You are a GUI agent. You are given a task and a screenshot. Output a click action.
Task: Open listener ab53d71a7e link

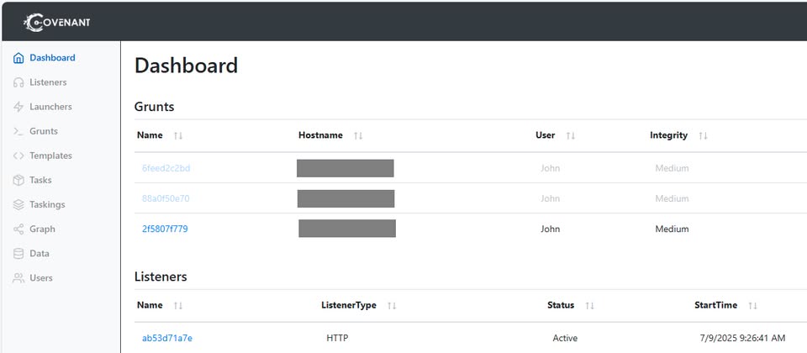pos(166,338)
